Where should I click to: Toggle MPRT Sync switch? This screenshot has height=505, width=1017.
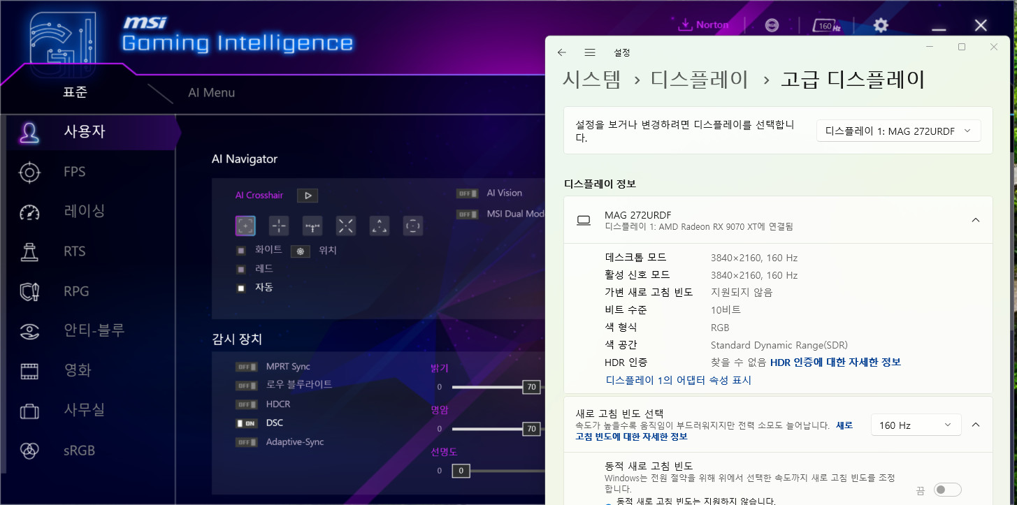click(247, 367)
